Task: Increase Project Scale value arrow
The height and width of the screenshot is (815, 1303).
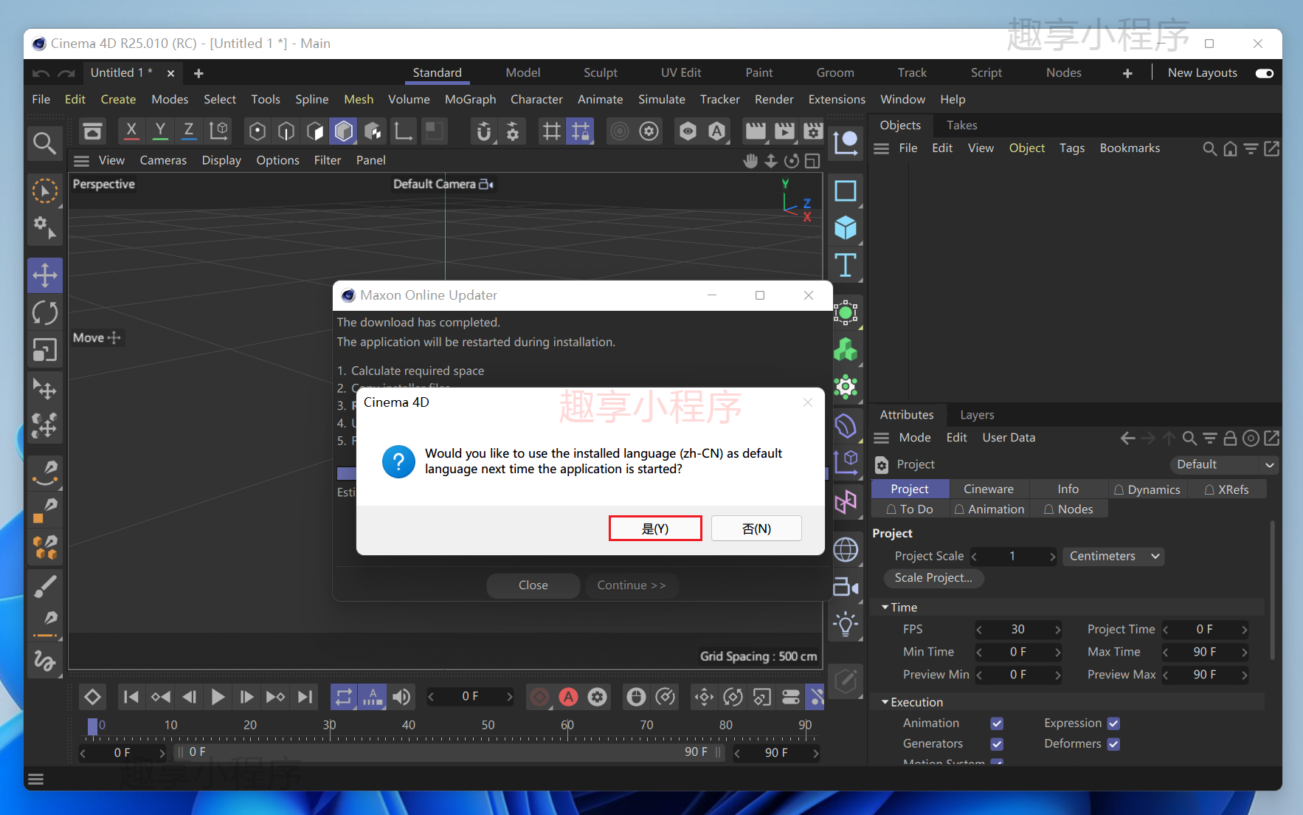Action: pos(1053,557)
